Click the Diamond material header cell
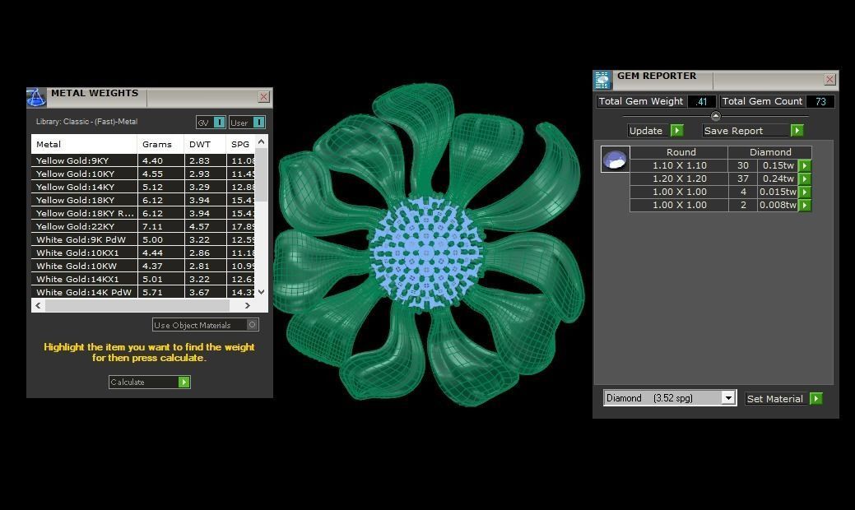Screen dimensions: 855x510 click(770, 152)
